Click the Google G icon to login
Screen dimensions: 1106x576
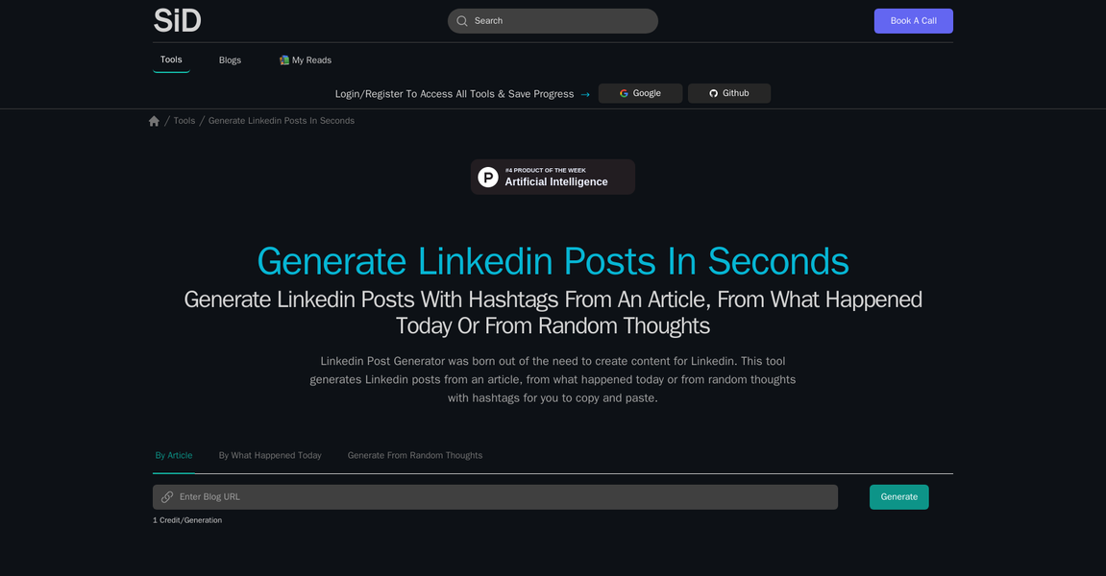625,93
